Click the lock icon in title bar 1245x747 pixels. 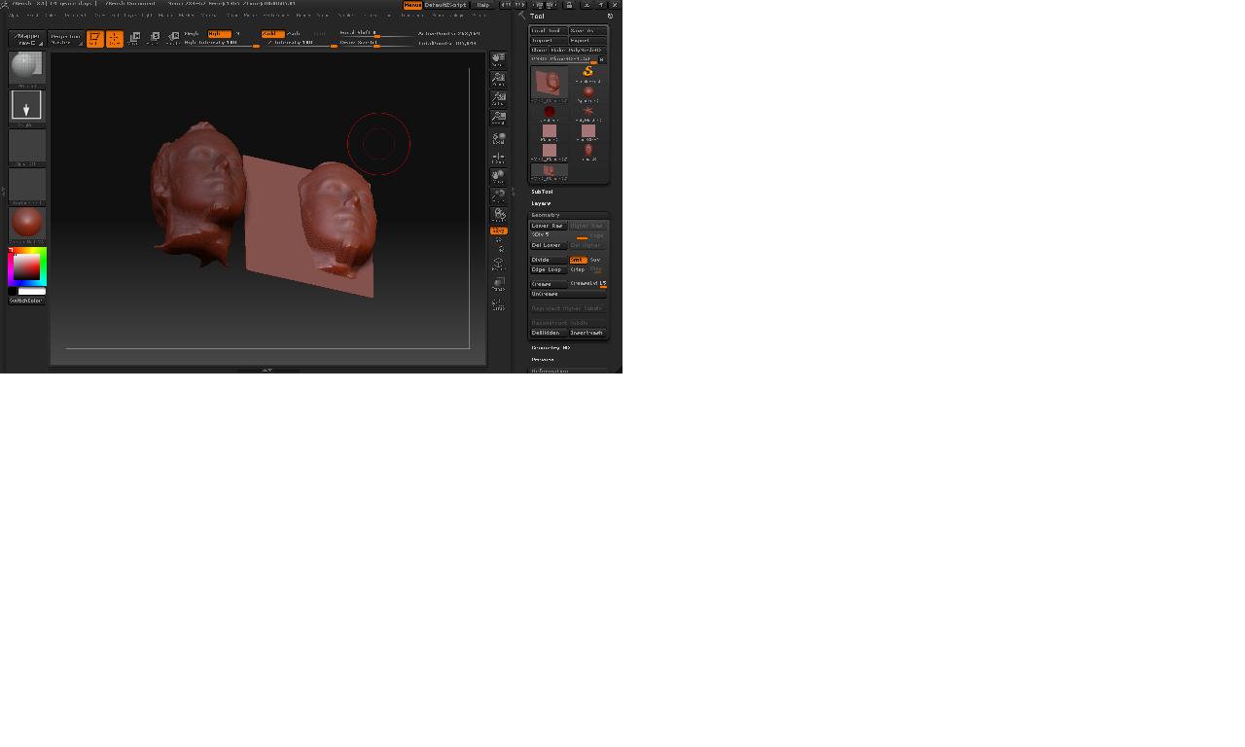[x=569, y=5]
